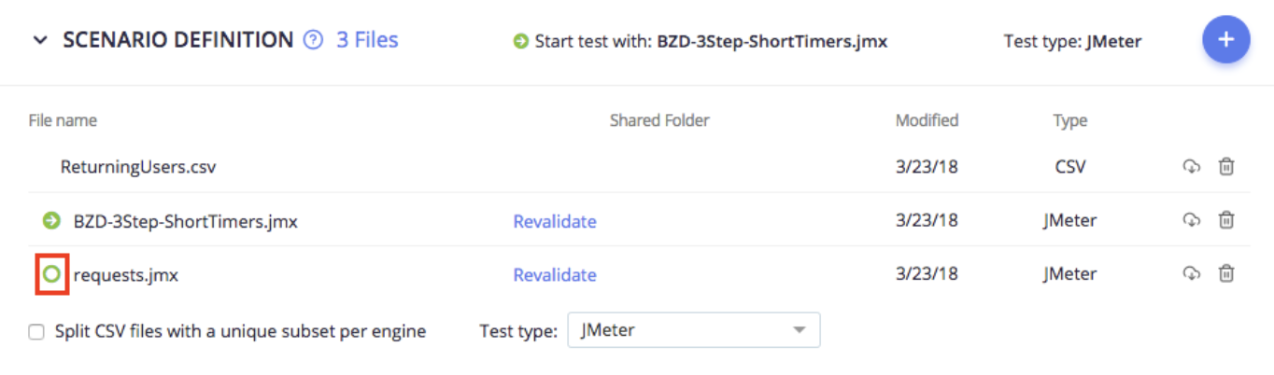The height and width of the screenshot is (375, 1274).
Task: Delete BZD-3Step-ShortTimers.jmx using the trash icon
Action: pos(1226,220)
